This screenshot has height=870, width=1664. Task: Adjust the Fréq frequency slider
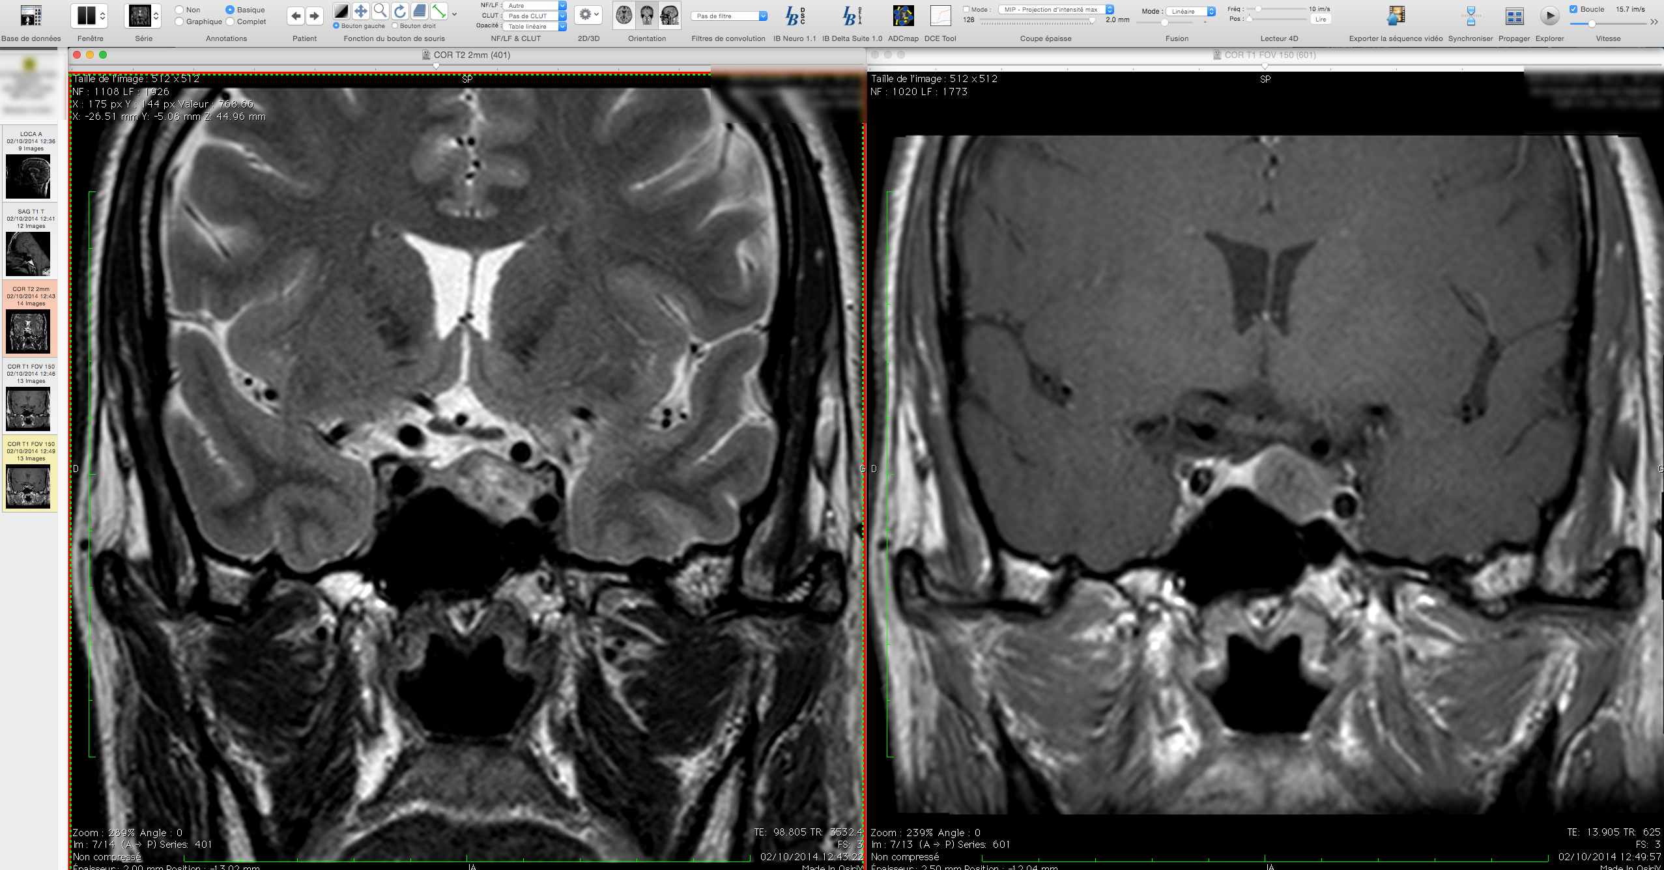(x=1259, y=9)
